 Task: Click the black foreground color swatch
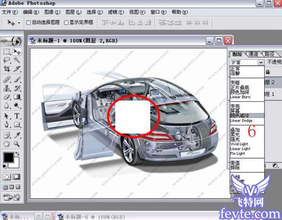click(8, 157)
